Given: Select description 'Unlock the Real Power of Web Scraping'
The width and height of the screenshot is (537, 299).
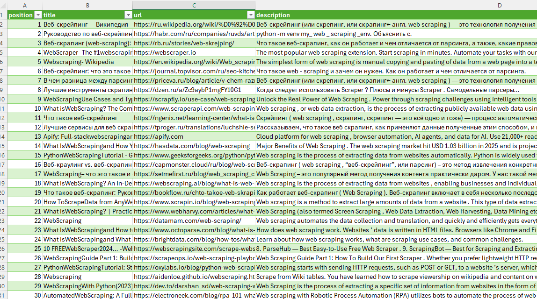Looking at the screenshot, I should click(396, 99).
